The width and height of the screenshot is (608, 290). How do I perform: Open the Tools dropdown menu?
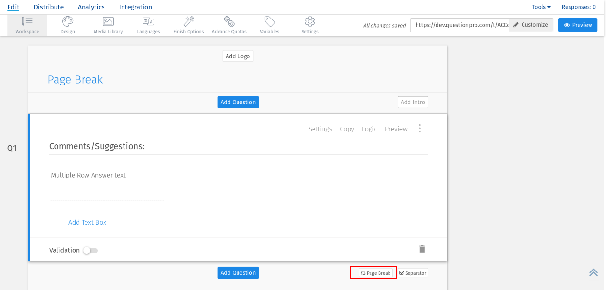pos(541,7)
